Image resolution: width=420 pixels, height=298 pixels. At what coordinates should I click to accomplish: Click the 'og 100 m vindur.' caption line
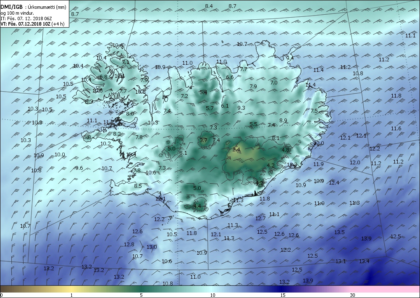pyautogui.click(x=17, y=13)
